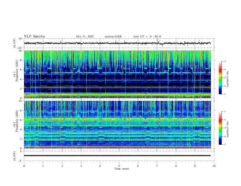241x186 pixels.
Task: Click the lower color bar's log(PSD) label
Action: 228,129
